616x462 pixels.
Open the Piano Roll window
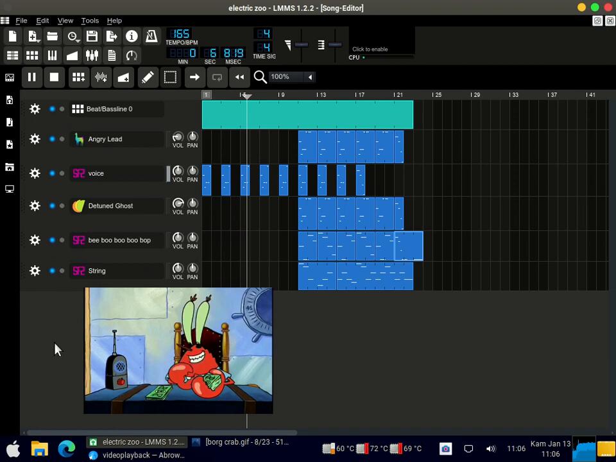pos(52,56)
